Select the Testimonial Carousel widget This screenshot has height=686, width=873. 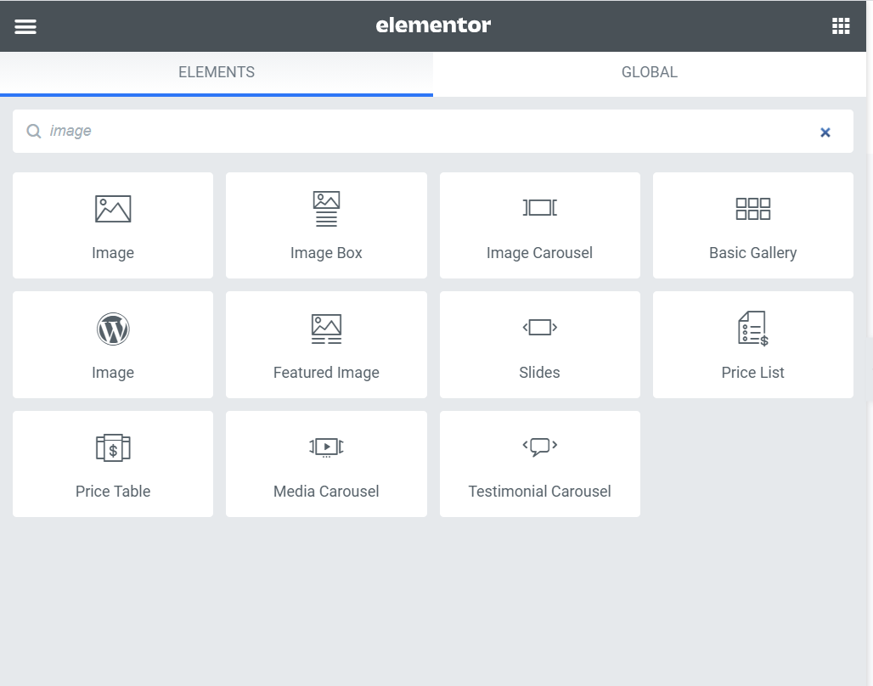click(540, 464)
